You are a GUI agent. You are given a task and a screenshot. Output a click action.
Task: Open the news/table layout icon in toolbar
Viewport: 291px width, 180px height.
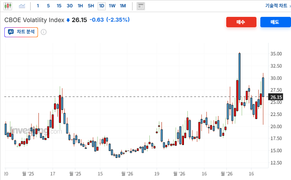point(141,6)
